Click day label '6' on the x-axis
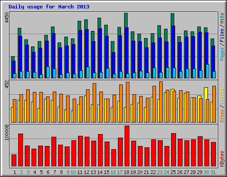The image size is (227, 177). click(x=48, y=172)
